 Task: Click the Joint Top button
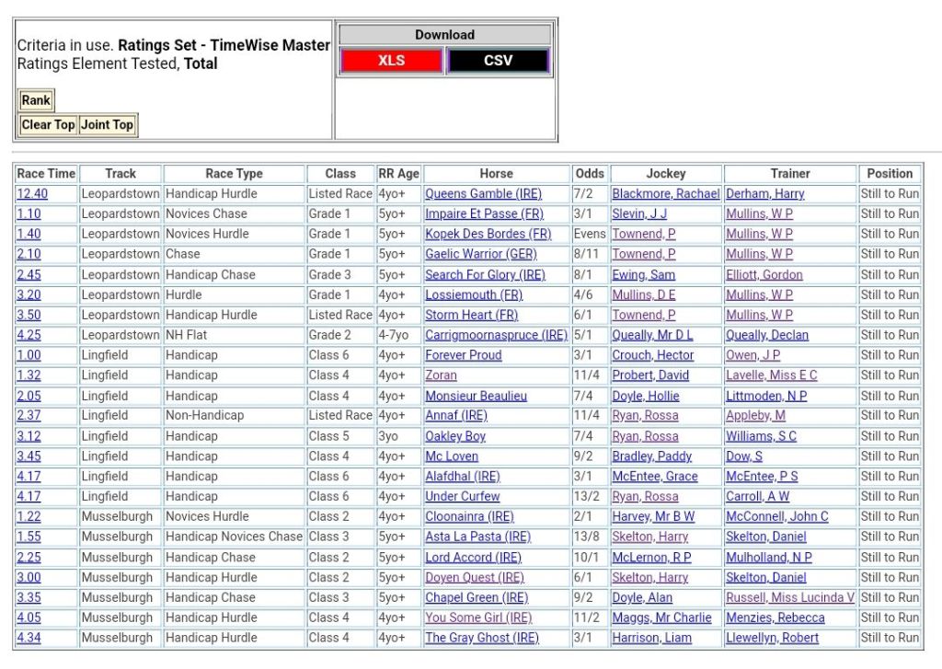[x=108, y=125]
